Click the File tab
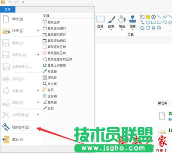 [x=7, y=9]
